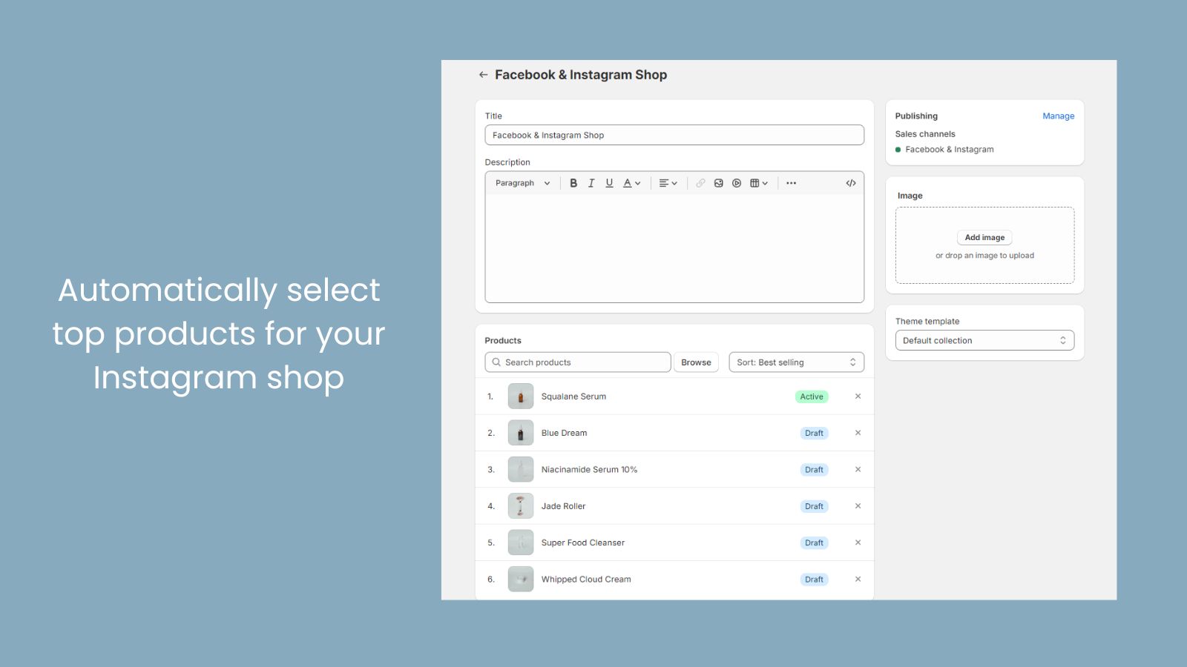Remove Whipped Cloud Cream from the collection
This screenshot has height=667, width=1187.
click(858, 579)
